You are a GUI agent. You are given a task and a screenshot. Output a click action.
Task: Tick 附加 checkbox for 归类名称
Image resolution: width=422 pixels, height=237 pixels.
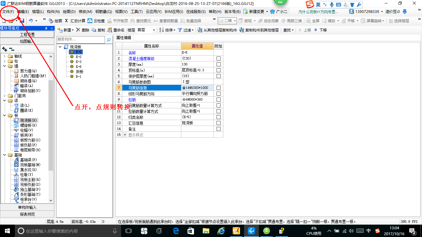[x=218, y=117]
